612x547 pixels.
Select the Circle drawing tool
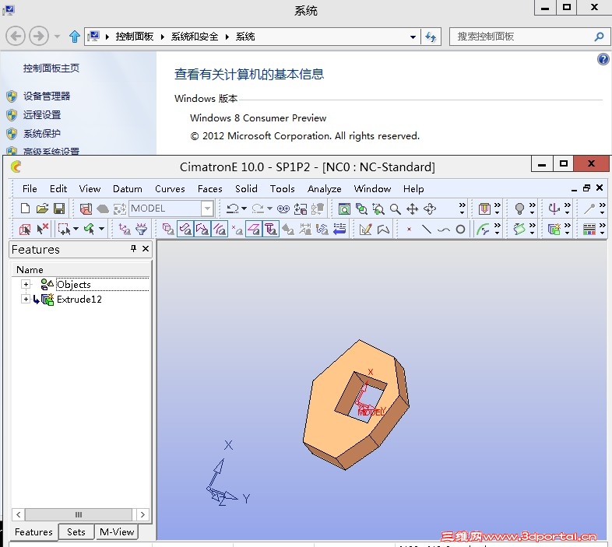(461, 230)
